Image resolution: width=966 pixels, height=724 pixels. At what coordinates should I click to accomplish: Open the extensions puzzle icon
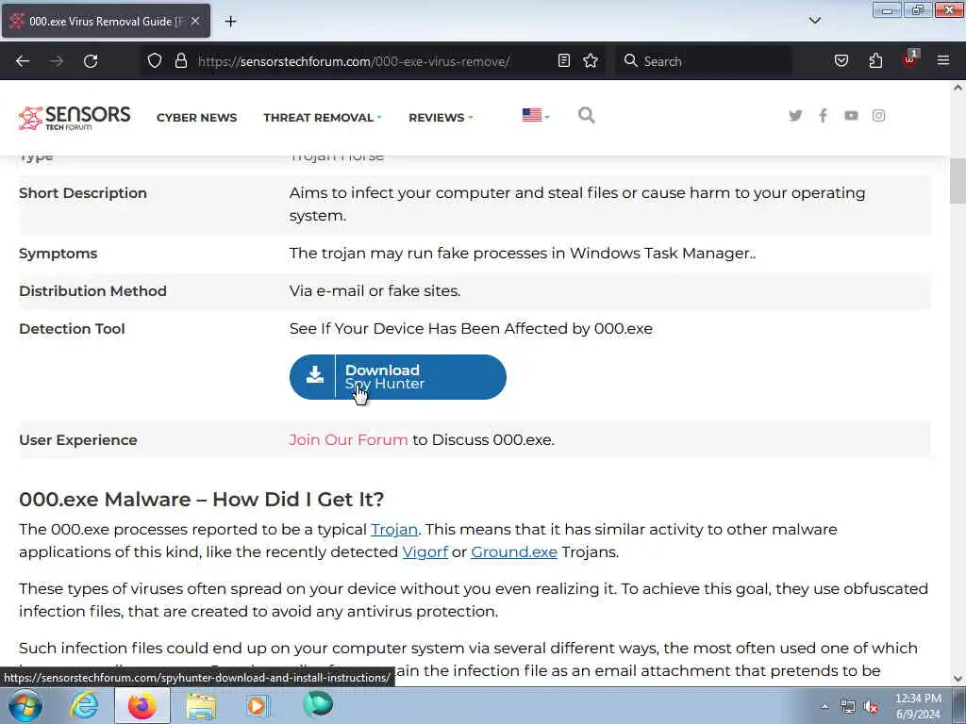pos(875,60)
